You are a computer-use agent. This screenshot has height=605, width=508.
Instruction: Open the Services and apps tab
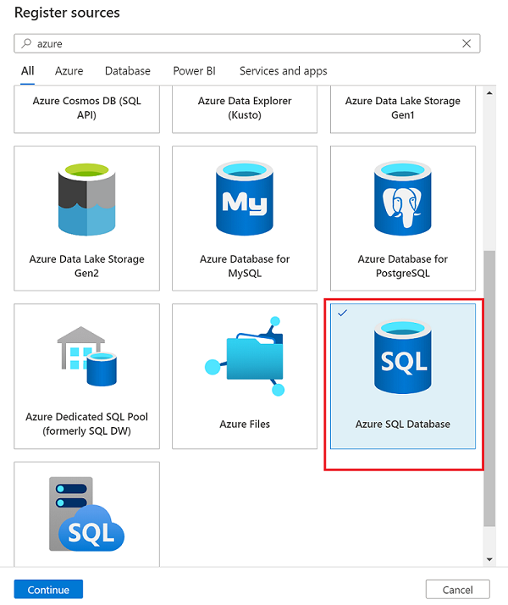tap(284, 71)
